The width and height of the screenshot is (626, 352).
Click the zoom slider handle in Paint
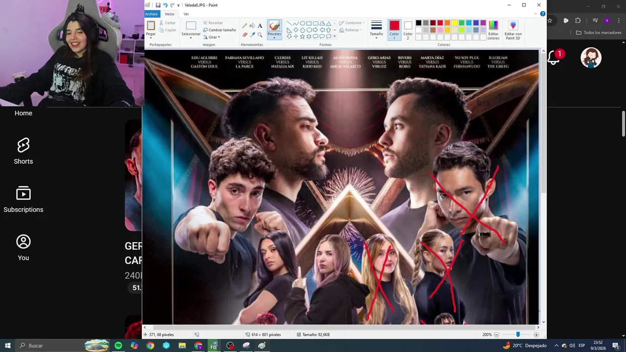pos(518,335)
